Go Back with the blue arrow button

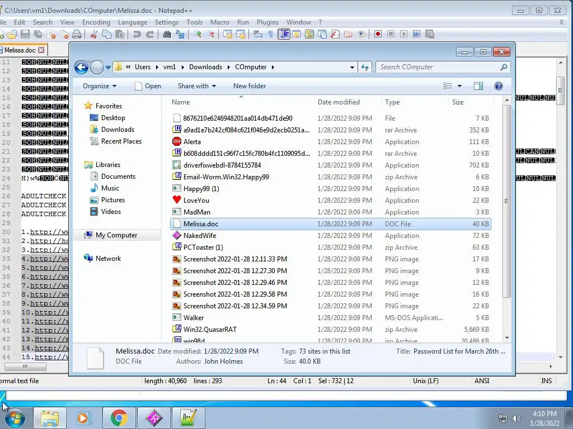81,68
